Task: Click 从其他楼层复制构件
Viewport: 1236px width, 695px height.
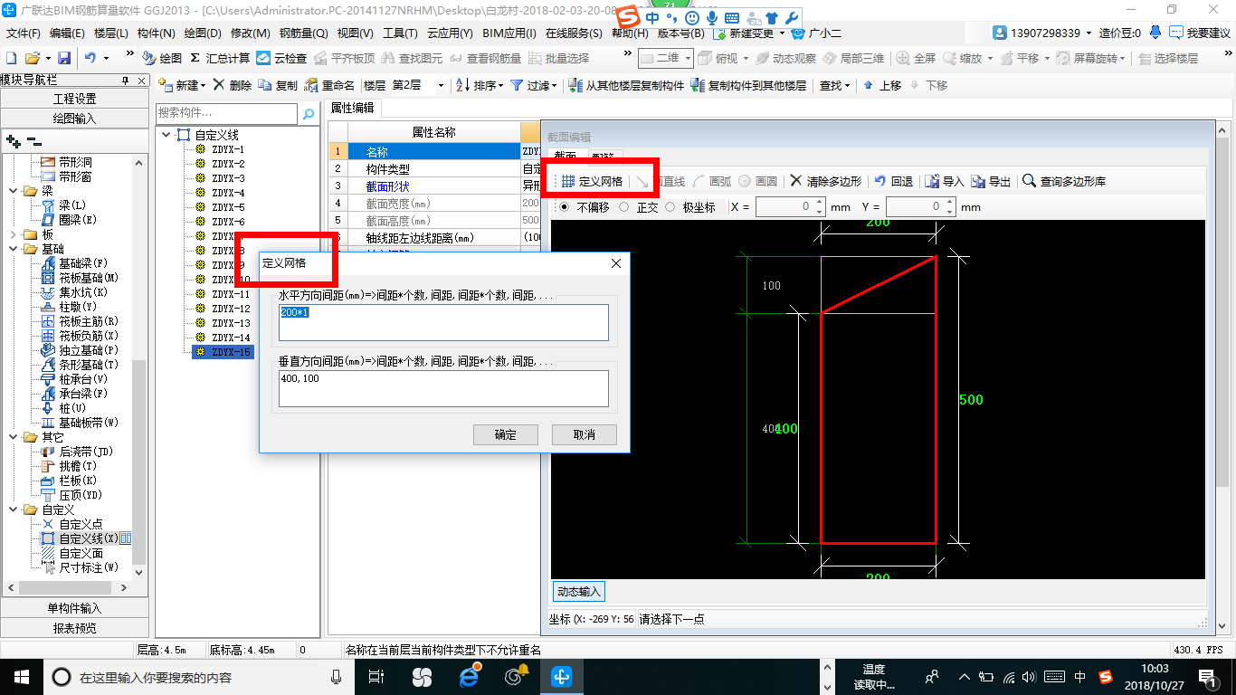Action: click(x=626, y=85)
